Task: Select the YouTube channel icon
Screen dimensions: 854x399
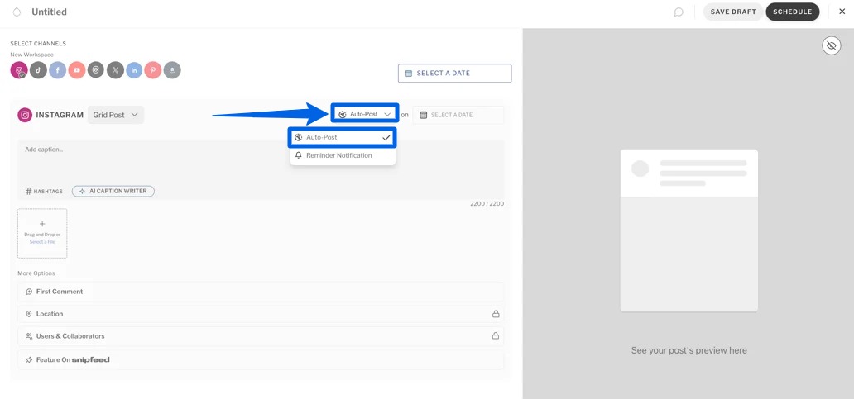Action: coord(77,70)
